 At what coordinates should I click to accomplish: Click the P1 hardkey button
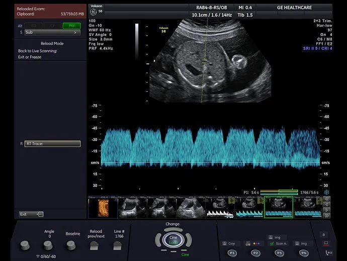[x=232, y=253]
